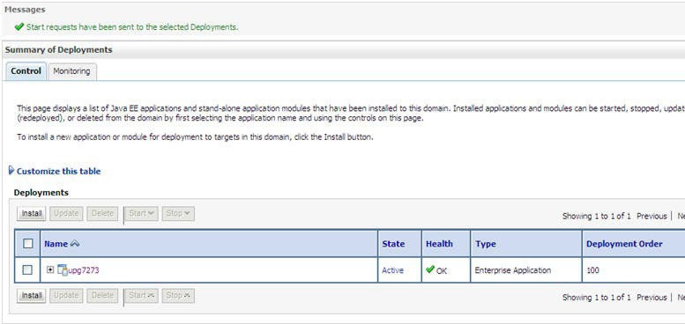Click the bottom 'Showing 1 to 1 of 1' text
Viewport: 685px width, 324px height.
(x=597, y=298)
